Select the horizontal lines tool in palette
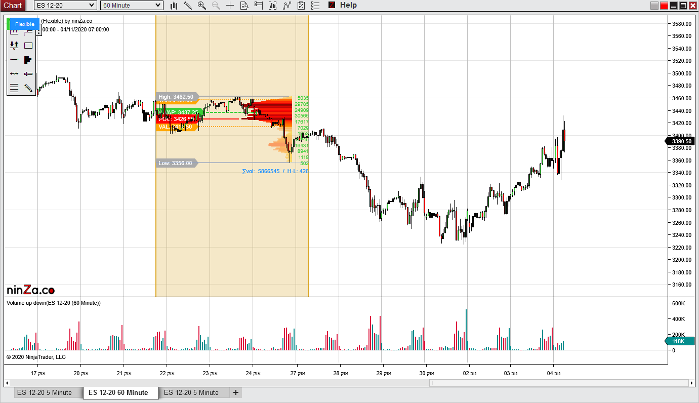The width and height of the screenshot is (699, 403). point(14,88)
